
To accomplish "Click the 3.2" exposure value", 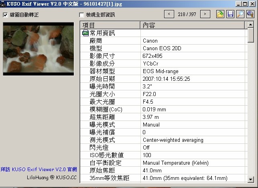I will coord(147,86).
